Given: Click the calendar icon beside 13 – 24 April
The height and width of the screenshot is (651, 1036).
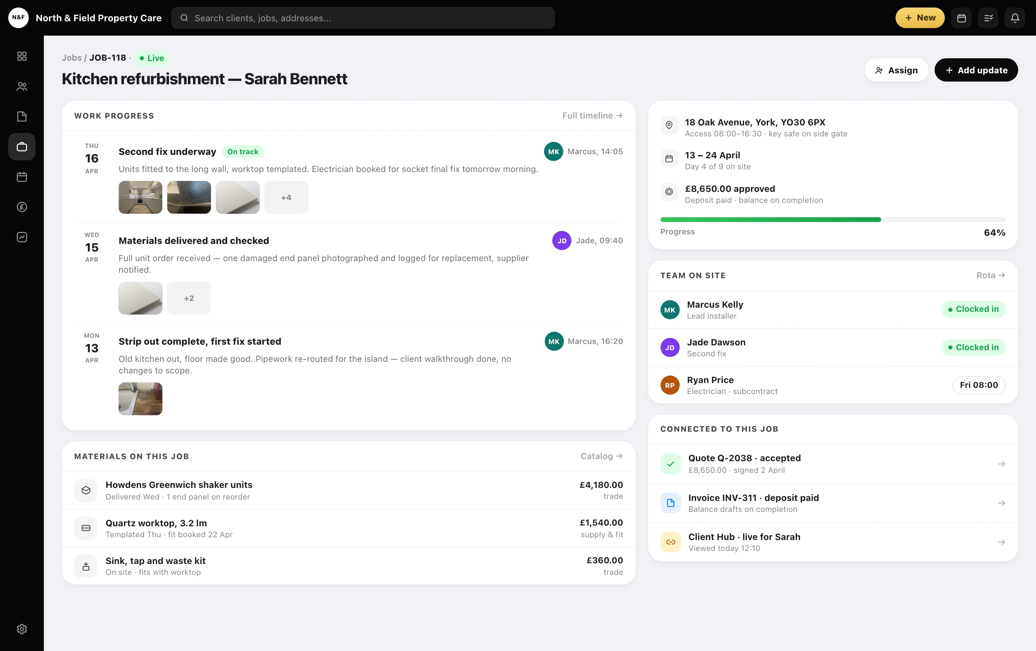Looking at the screenshot, I should coord(669,158).
